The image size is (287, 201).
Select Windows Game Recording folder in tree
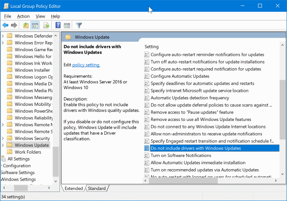[34, 49]
